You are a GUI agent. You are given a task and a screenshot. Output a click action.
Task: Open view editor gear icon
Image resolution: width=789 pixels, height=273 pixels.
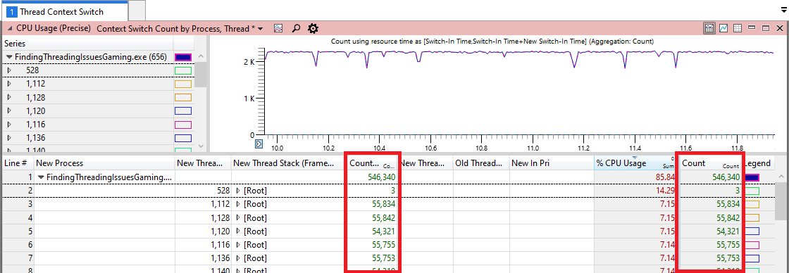click(313, 29)
